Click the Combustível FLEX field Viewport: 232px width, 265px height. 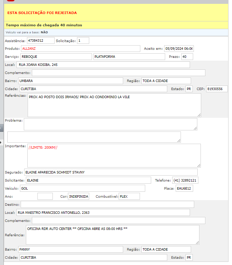(129, 196)
